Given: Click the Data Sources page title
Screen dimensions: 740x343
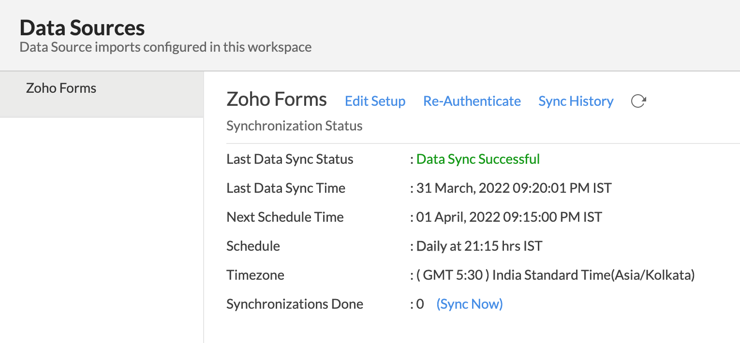Looking at the screenshot, I should [82, 28].
